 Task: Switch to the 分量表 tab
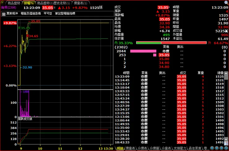click(x=166, y=148)
